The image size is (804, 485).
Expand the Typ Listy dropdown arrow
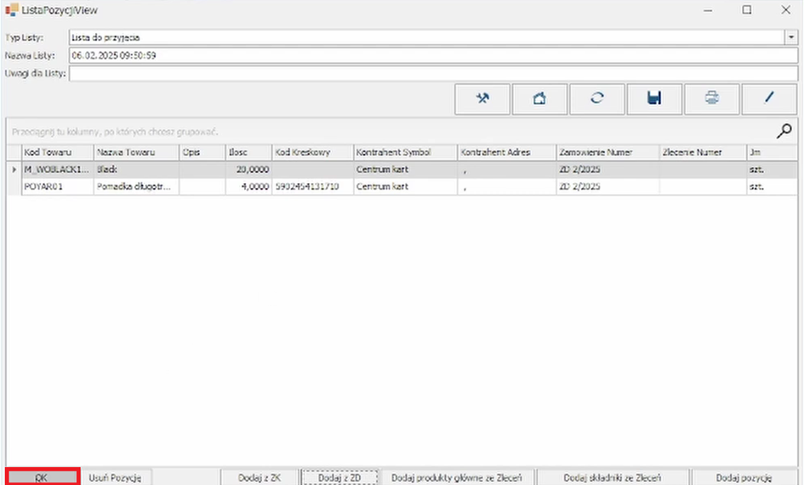click(x=790, y=37)
